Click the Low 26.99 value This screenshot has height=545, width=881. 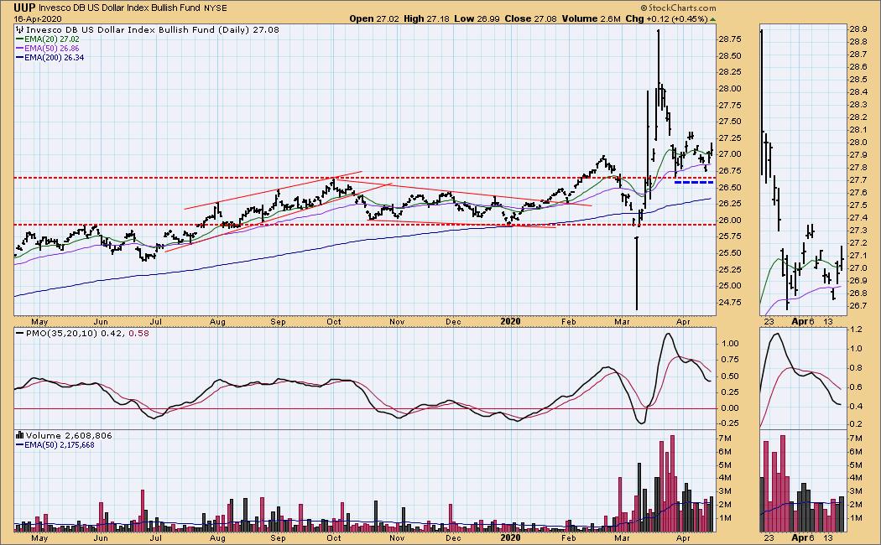coord(477,18)
